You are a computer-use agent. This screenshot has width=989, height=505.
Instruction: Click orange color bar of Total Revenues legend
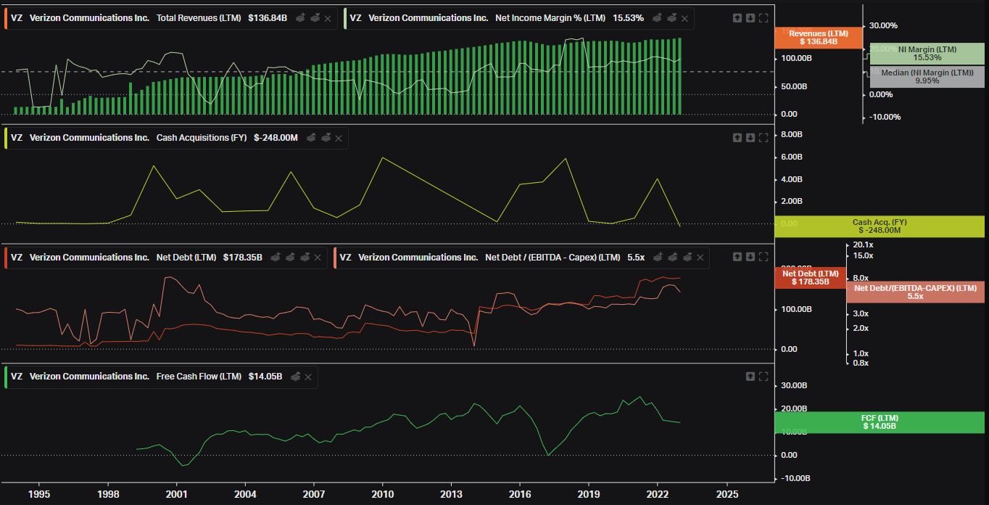[6, 18]
